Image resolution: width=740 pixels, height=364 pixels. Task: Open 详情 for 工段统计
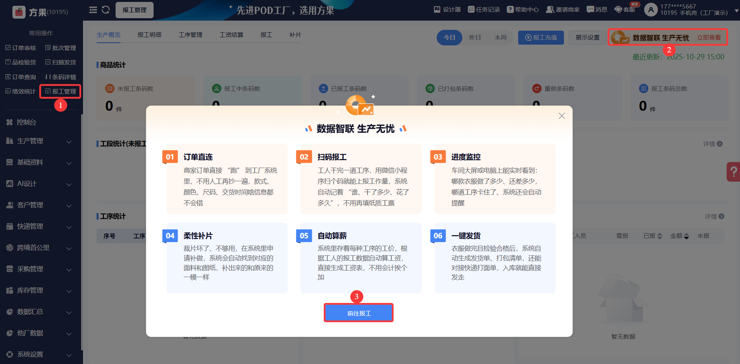tap(713, 144)
